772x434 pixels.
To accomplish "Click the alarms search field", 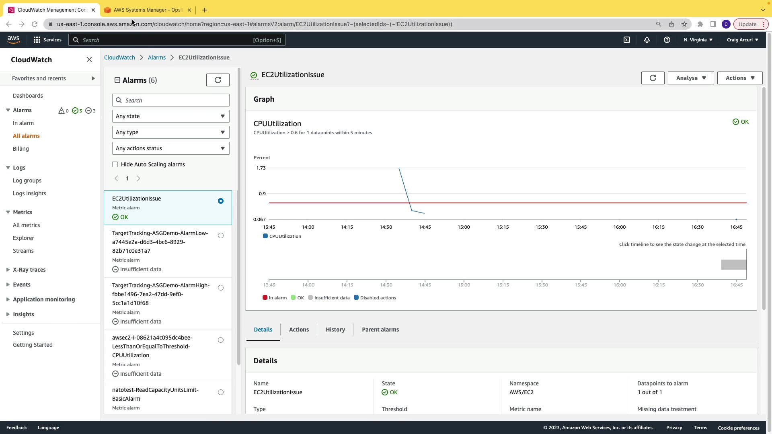I will 171,100.
